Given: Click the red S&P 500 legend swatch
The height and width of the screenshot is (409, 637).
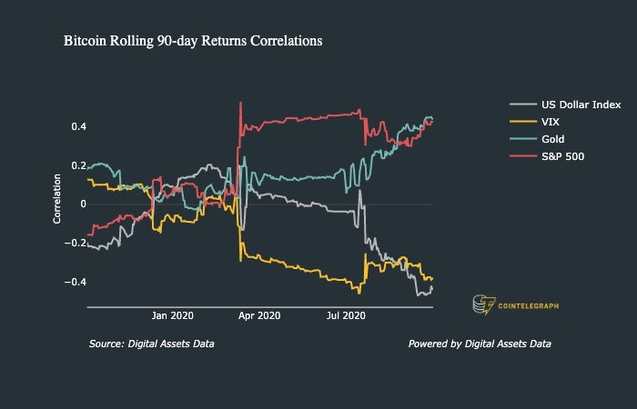Looking at the screenshot, I should 523,156.
